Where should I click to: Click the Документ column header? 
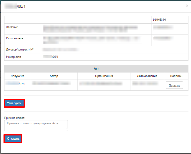pyautogui.click(x=17, y=76)
